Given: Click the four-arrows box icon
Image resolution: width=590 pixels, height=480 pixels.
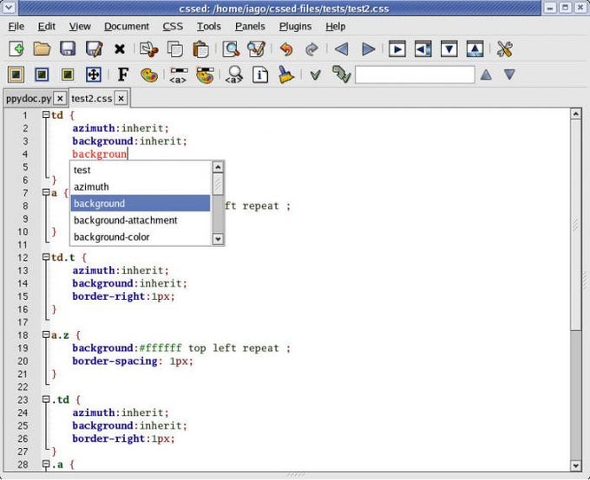Looking at the screenshot, I should 94,75.
